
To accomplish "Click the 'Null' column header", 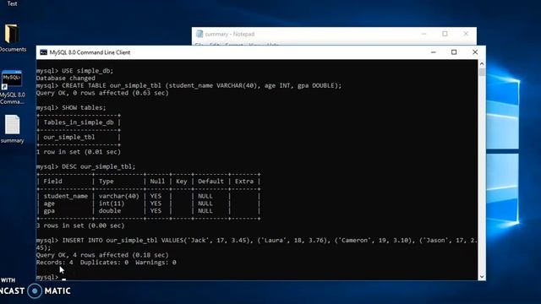I will pyautogui.click(x=157, y=182).
